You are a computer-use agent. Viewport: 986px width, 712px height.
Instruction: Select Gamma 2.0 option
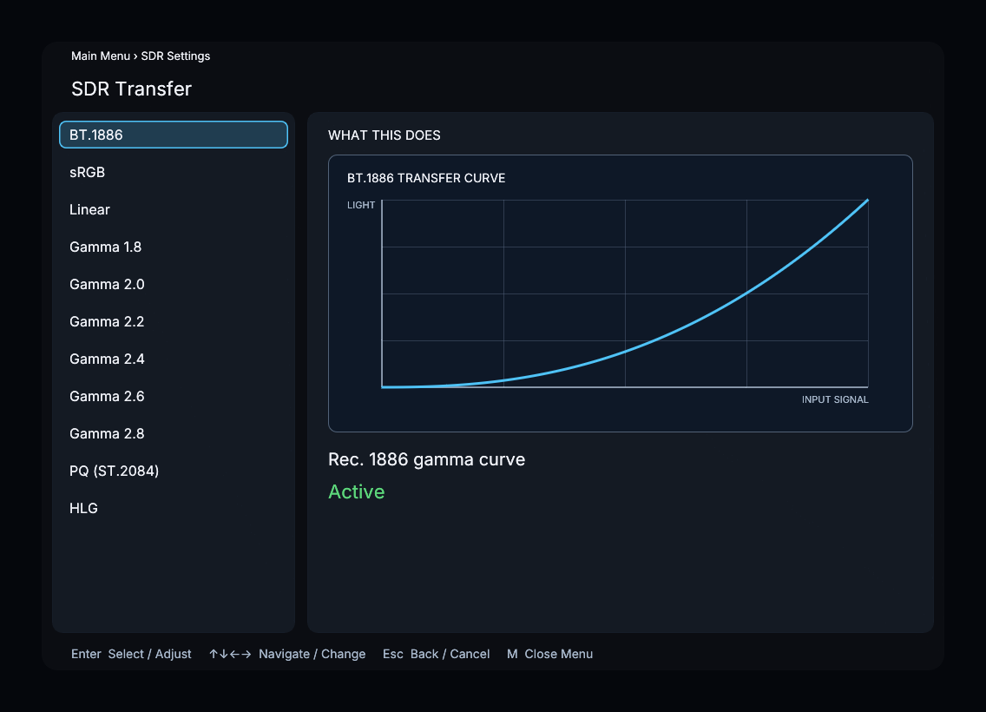click(x=174, y=284)
